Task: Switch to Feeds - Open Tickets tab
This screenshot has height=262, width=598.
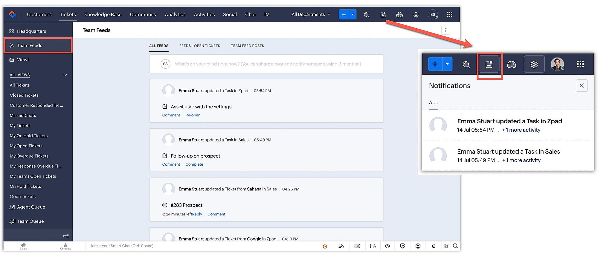Action: [x=200, y=46]
